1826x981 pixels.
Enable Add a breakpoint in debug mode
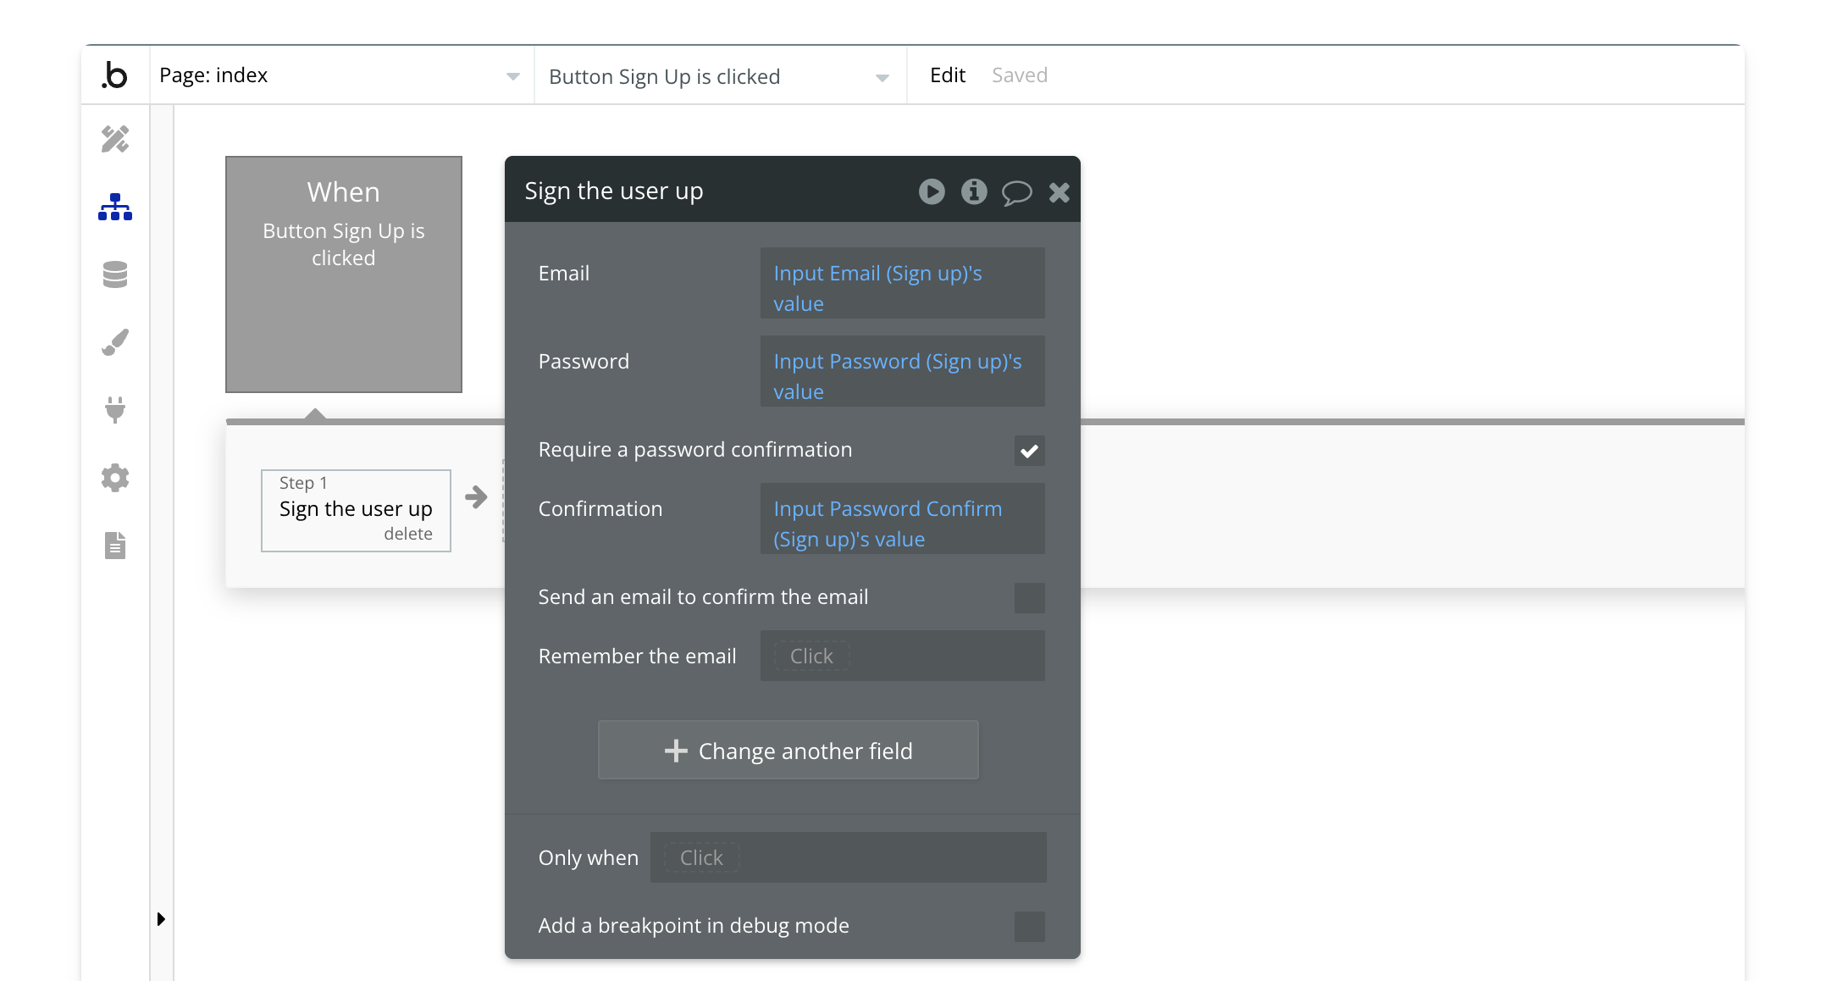pyautogui.click(x=1029, y=927)
